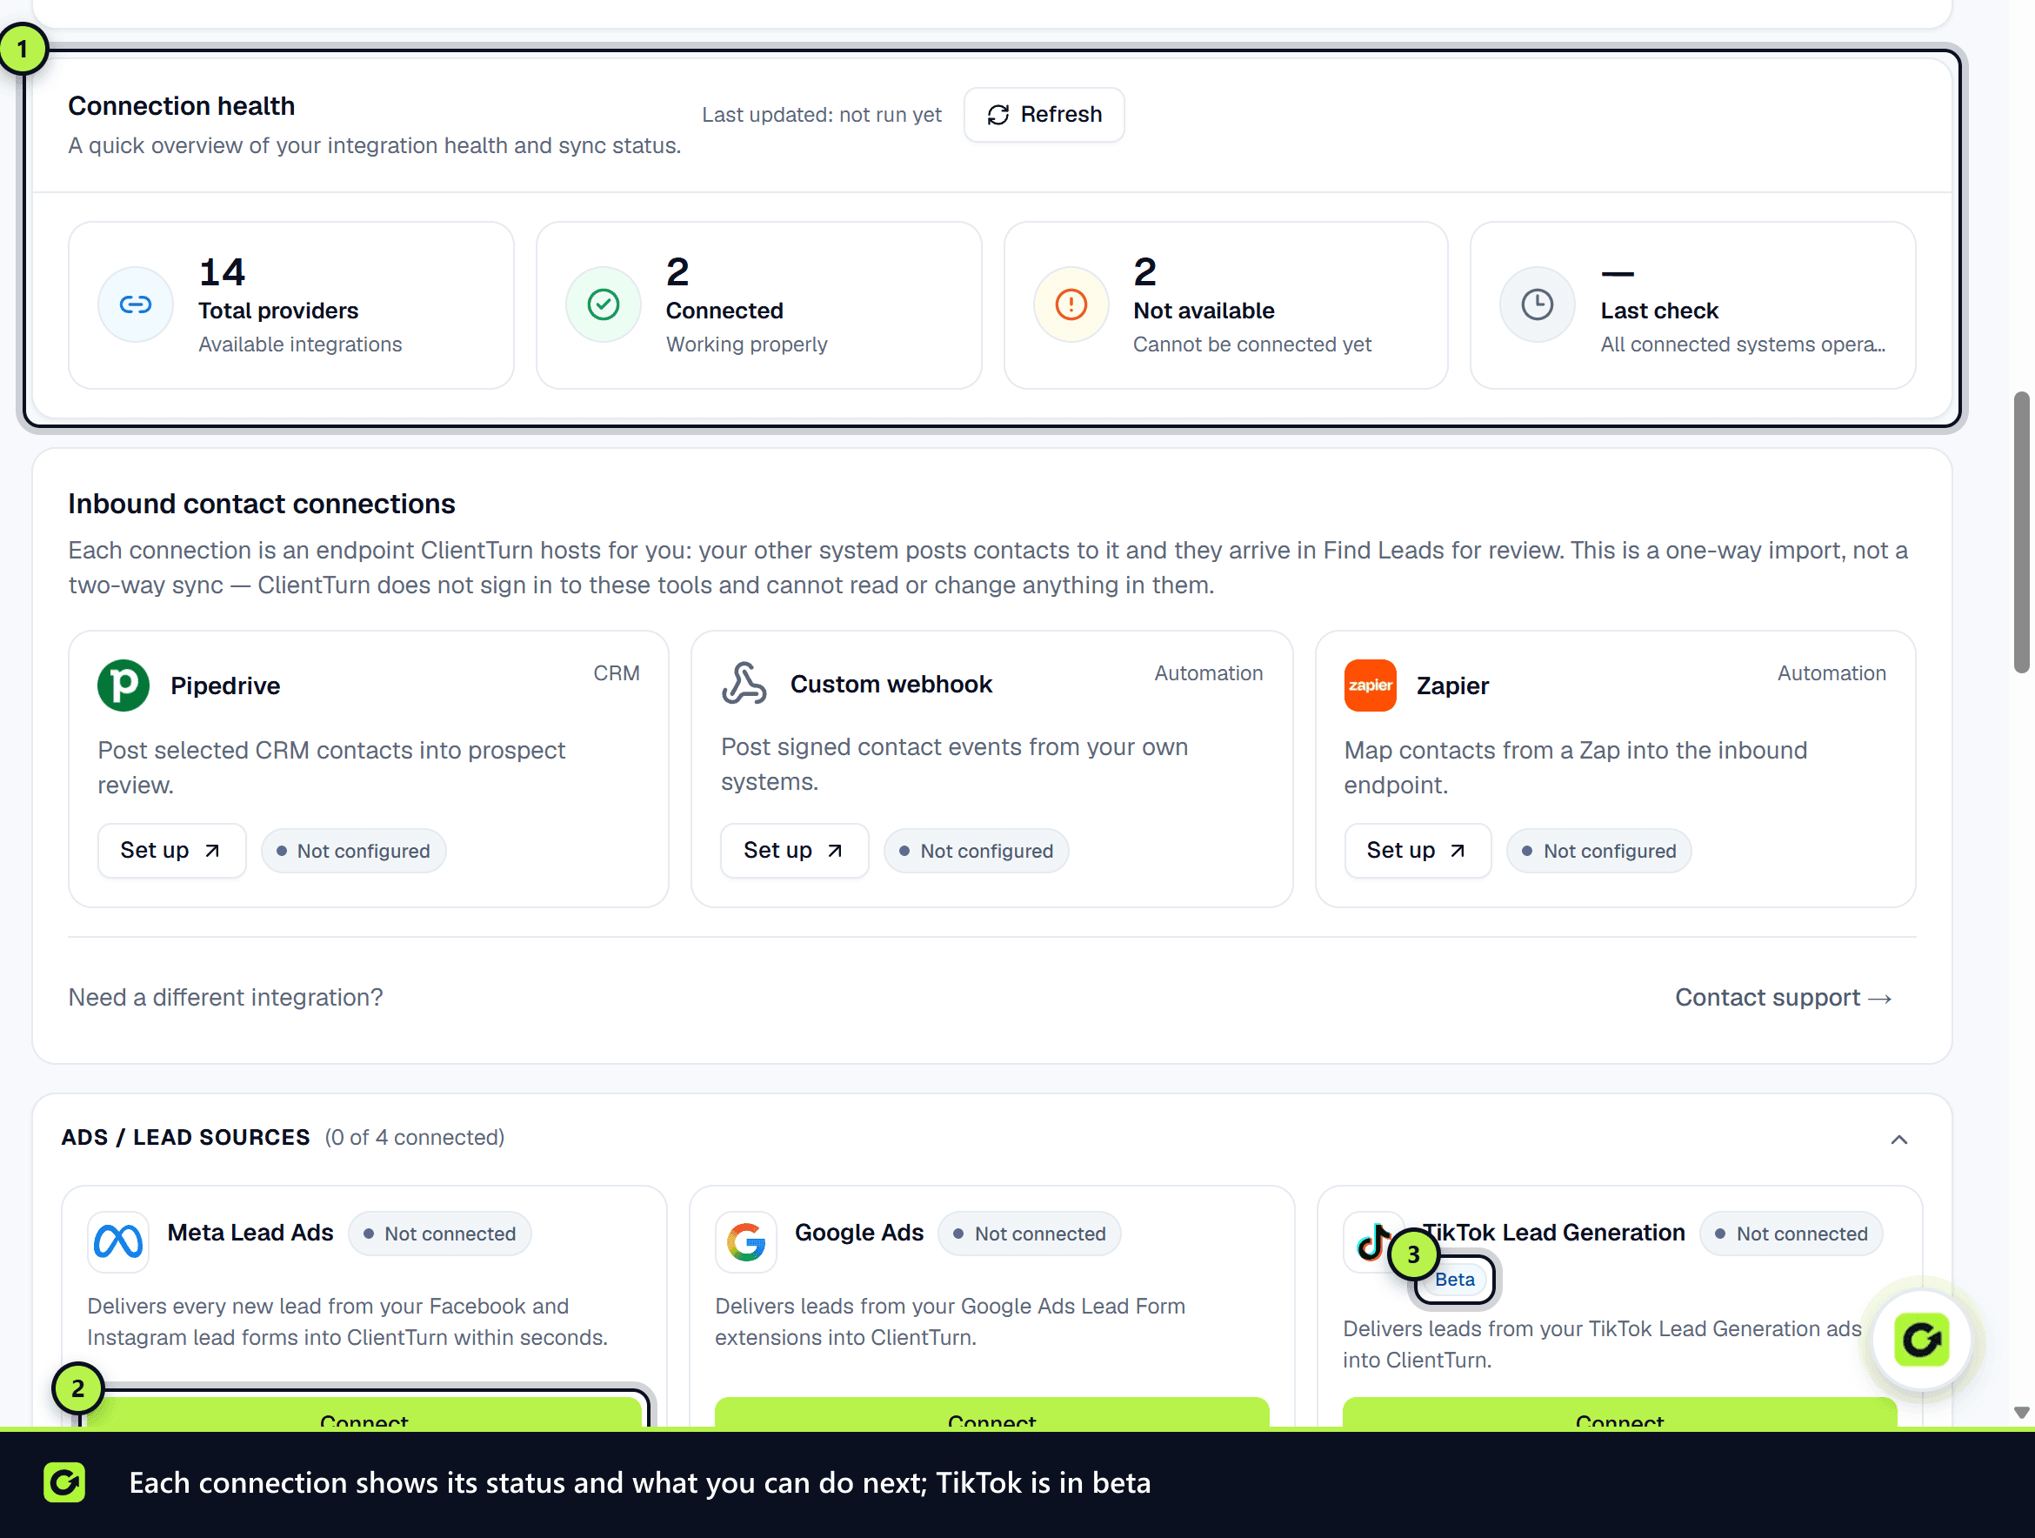This screenshot has width=2035, height=1538.
Task: Click 'Last updated: not run yet' text
Action: coord(822,115)
